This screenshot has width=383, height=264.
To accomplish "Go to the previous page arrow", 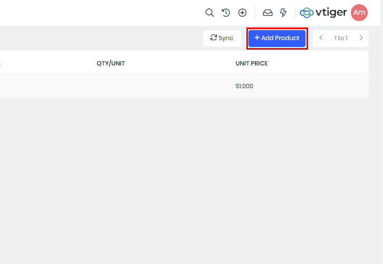I will click(321, 38).
